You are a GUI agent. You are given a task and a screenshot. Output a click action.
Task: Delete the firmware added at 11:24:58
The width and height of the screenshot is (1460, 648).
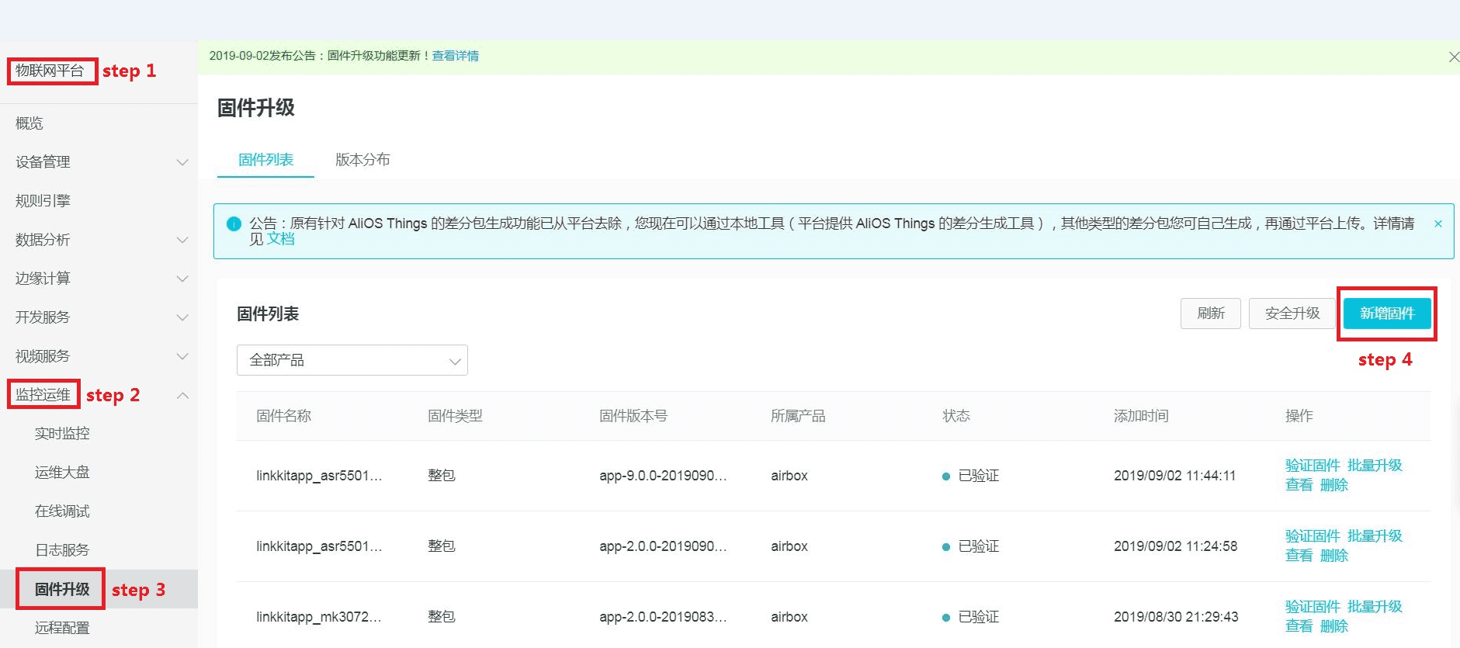pos(1333,556)
